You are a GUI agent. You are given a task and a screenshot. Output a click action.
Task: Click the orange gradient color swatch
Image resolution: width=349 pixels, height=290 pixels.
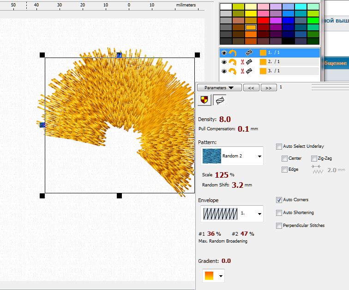(209, 276)
